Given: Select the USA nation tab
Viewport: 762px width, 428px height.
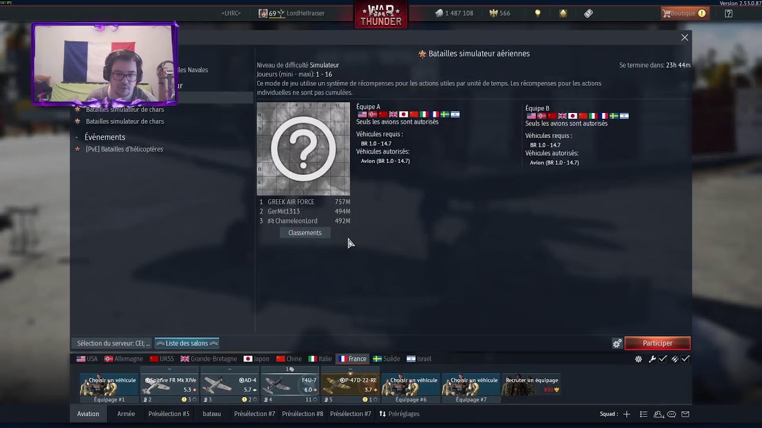Looking at the screenshot, I should tap(87, 359).
